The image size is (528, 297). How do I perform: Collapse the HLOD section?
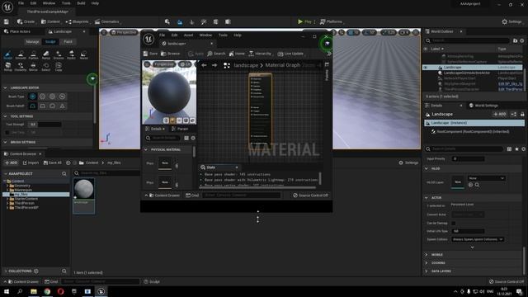(427, 168)
